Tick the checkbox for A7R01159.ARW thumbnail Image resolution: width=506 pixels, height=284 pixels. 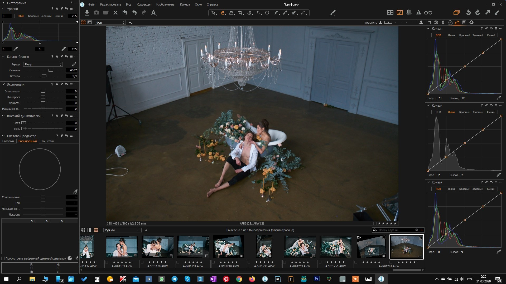coord(107,262)
